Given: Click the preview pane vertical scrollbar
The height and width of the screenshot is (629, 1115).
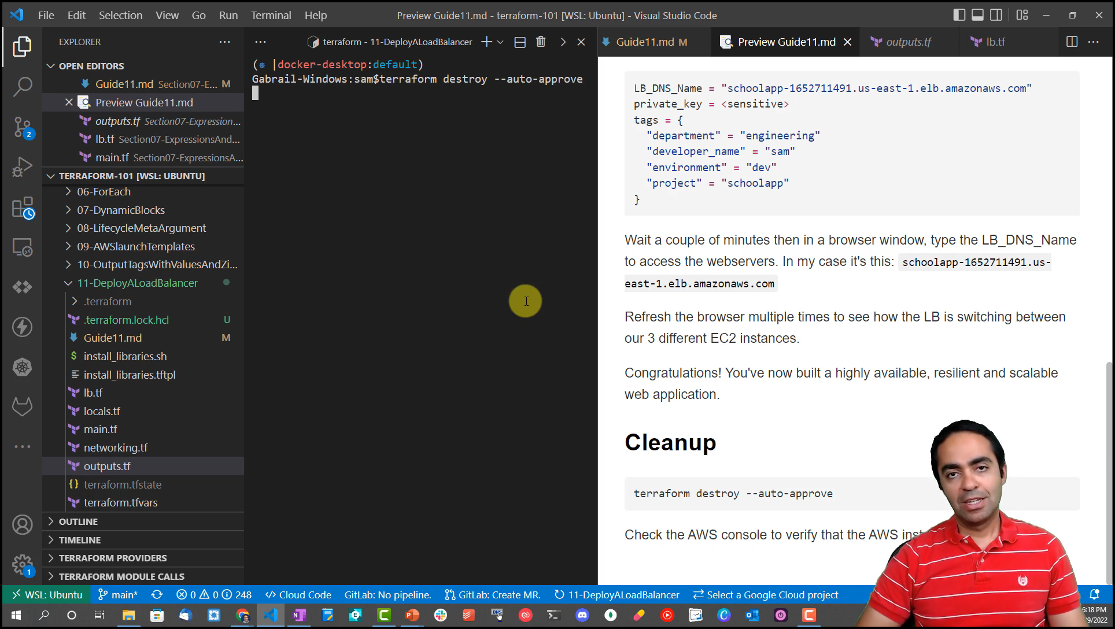Looking at the screenshot, I should point(1108,474).
